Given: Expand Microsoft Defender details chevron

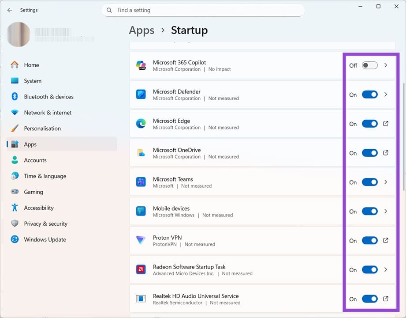Looking at the screenshot, I should [386, 94].
